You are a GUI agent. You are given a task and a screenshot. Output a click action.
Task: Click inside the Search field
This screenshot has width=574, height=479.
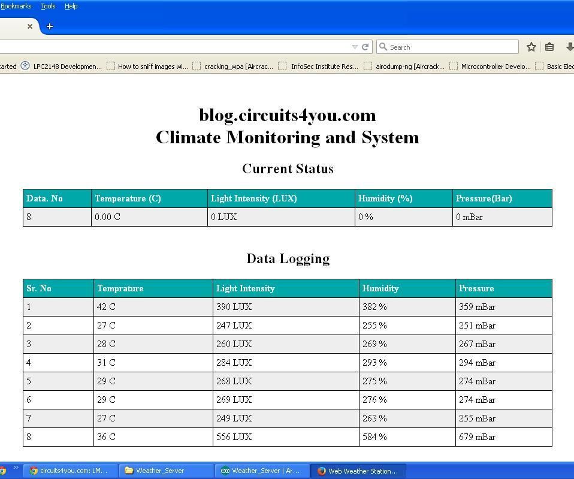point(449,47)
